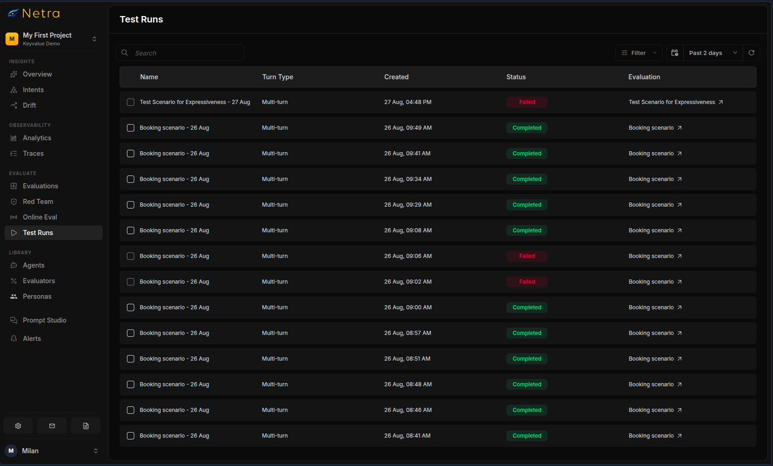
Task: Click the Status column header
Action: click(516, 77)
